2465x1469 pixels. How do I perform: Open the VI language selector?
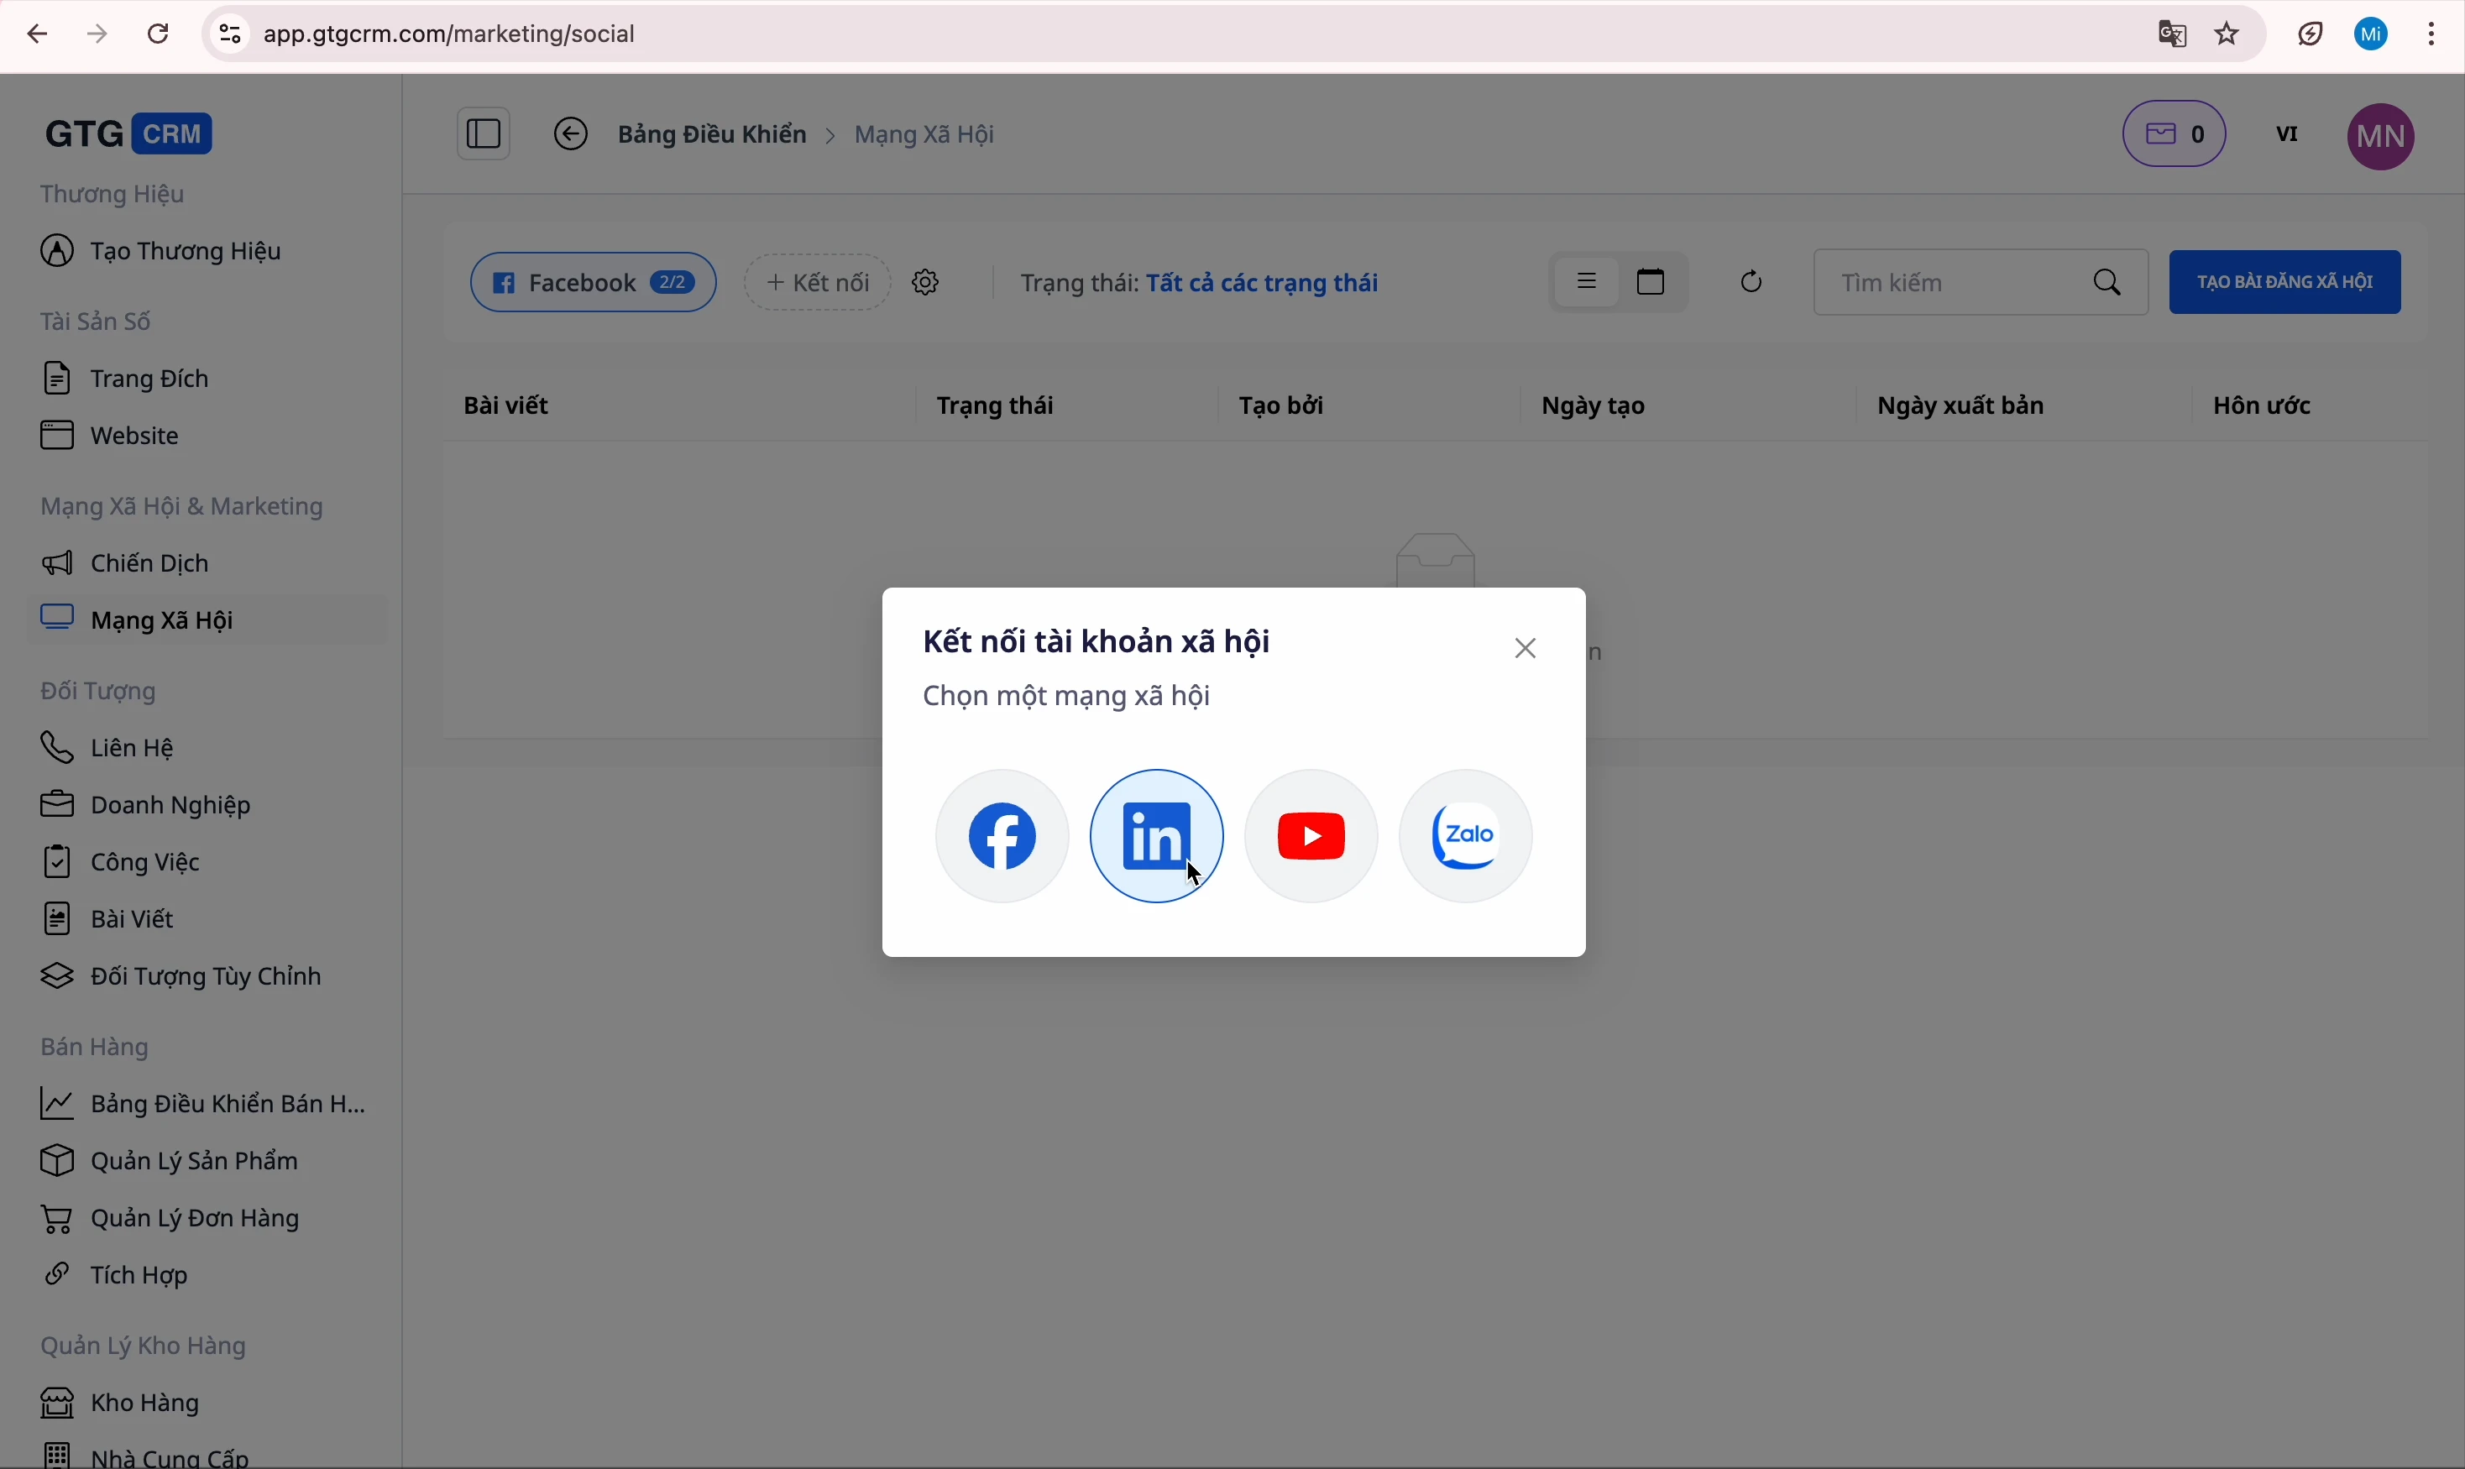2288,133
